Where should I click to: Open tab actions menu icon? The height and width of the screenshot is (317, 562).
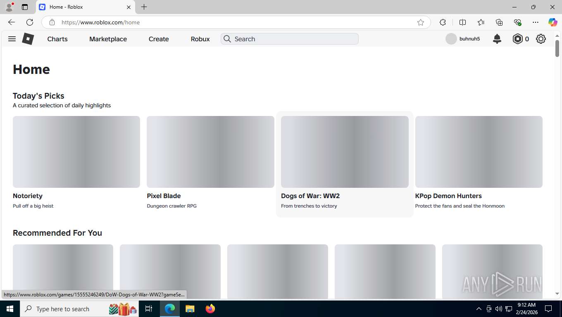pyautogui.click(x=25, y=7)
